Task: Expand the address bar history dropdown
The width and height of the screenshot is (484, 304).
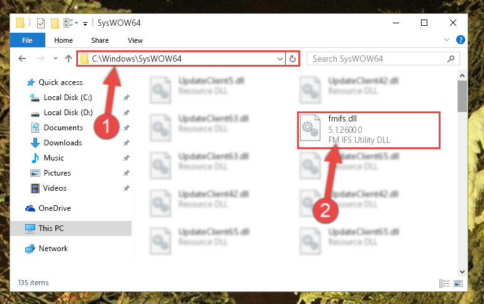Action: tap(280, 59)
